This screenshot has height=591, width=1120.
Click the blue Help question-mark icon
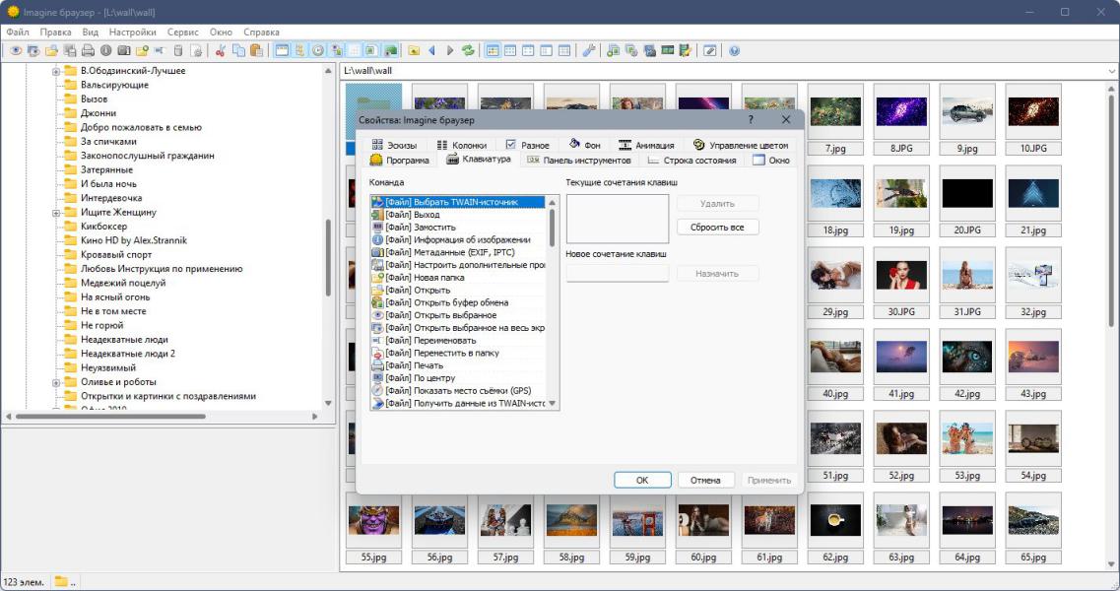pyautogui.click(x=734, y=50)
